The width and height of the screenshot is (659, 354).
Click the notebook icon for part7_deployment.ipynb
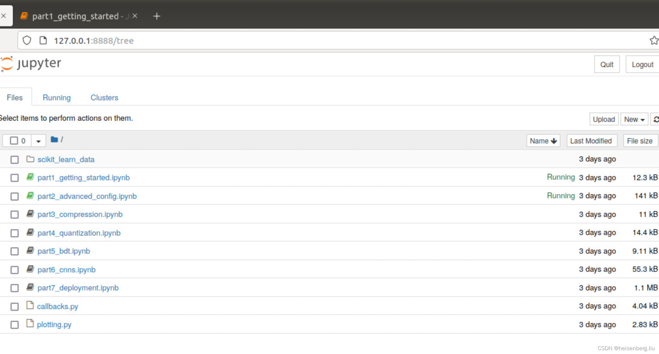coord(30,287)
